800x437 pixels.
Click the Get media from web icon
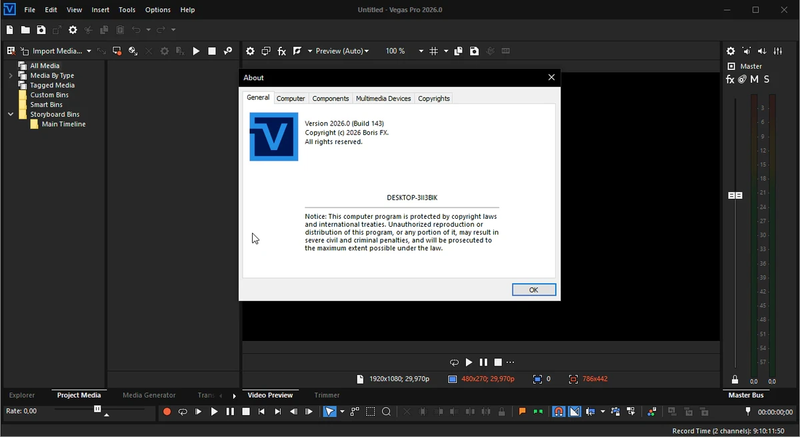pos(133,51)
